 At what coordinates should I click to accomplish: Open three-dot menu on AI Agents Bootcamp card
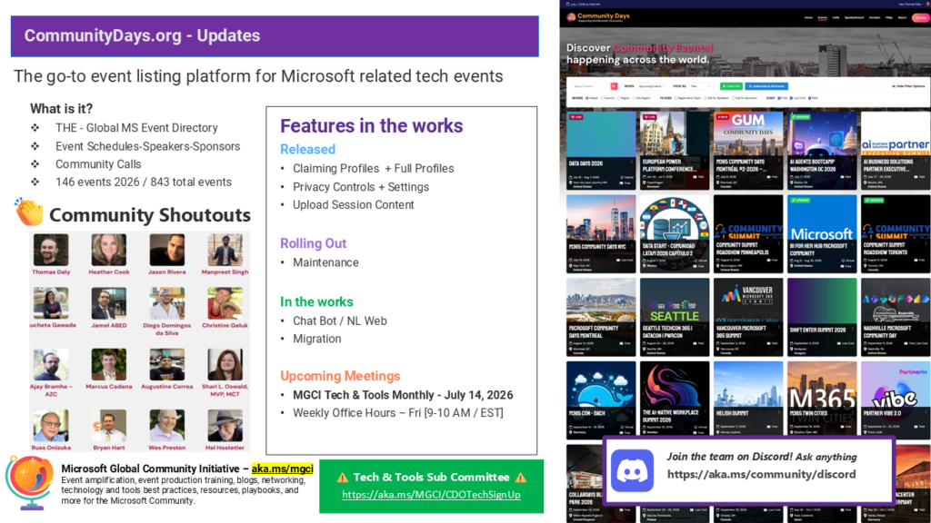pos(853,160)
